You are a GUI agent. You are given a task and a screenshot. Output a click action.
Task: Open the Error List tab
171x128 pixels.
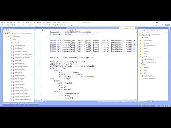[x=17, y=103]
